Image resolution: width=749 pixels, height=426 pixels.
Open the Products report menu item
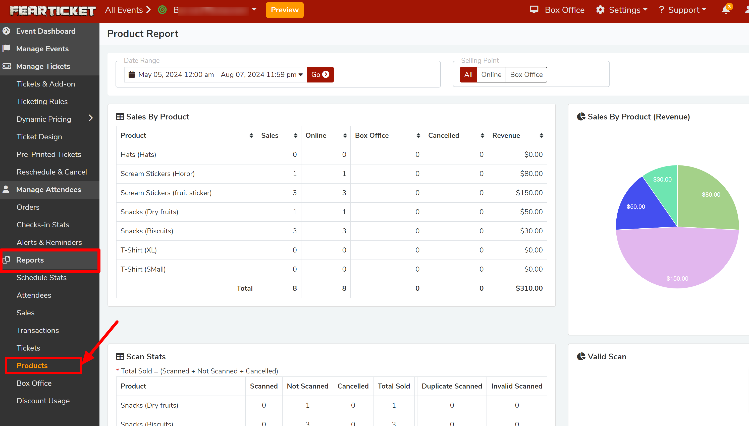click(32, 365)
